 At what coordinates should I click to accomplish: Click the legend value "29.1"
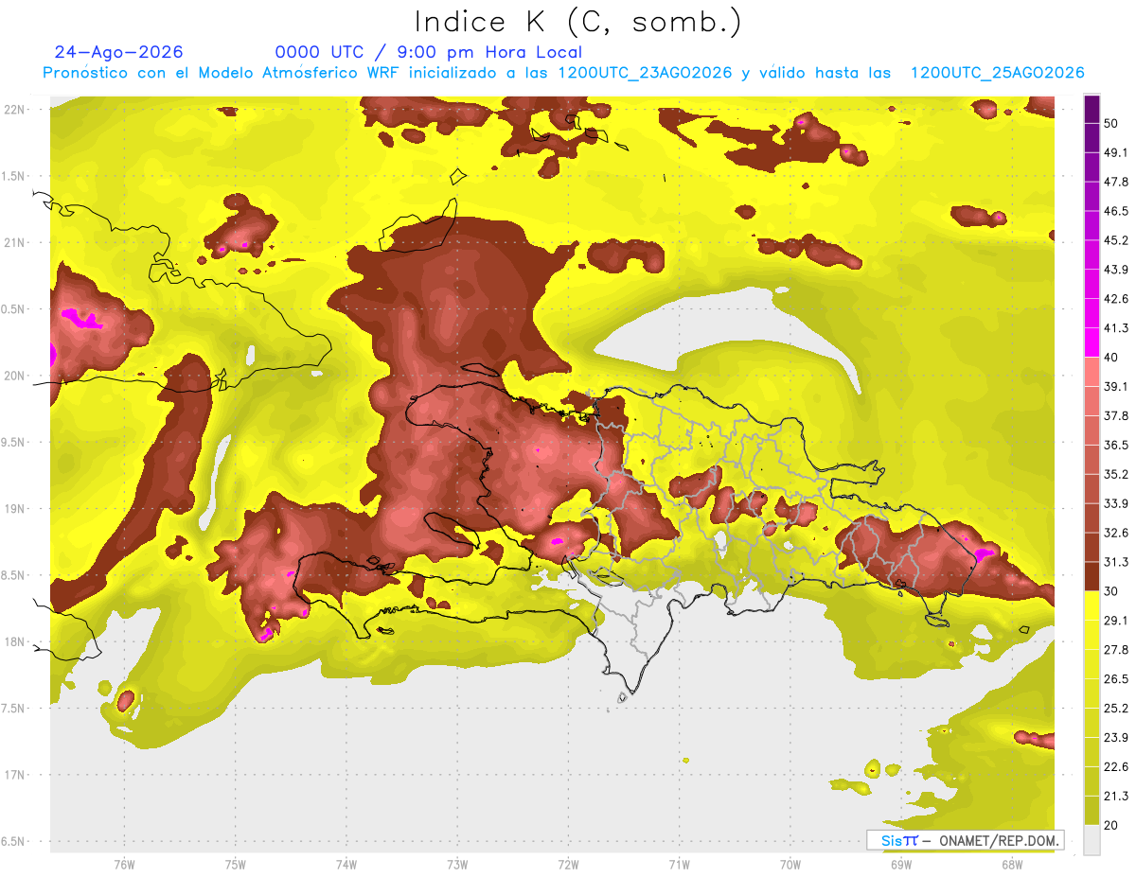pos(1117,620)
